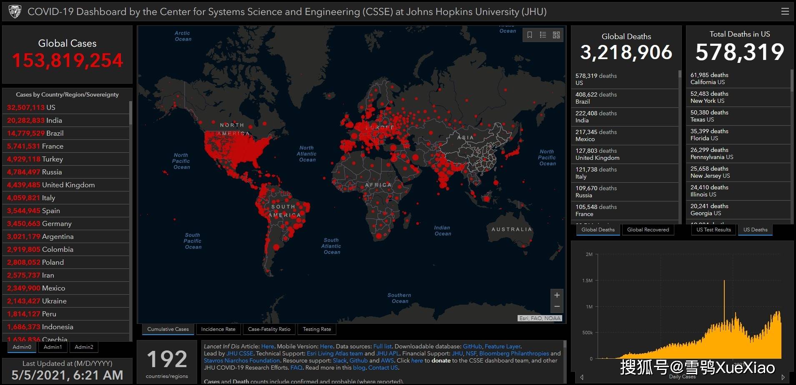Viewport: 796px width, 385px height.
Task: Click the Esri, FAO, NOAA attribution
Action: pos(540,318)
